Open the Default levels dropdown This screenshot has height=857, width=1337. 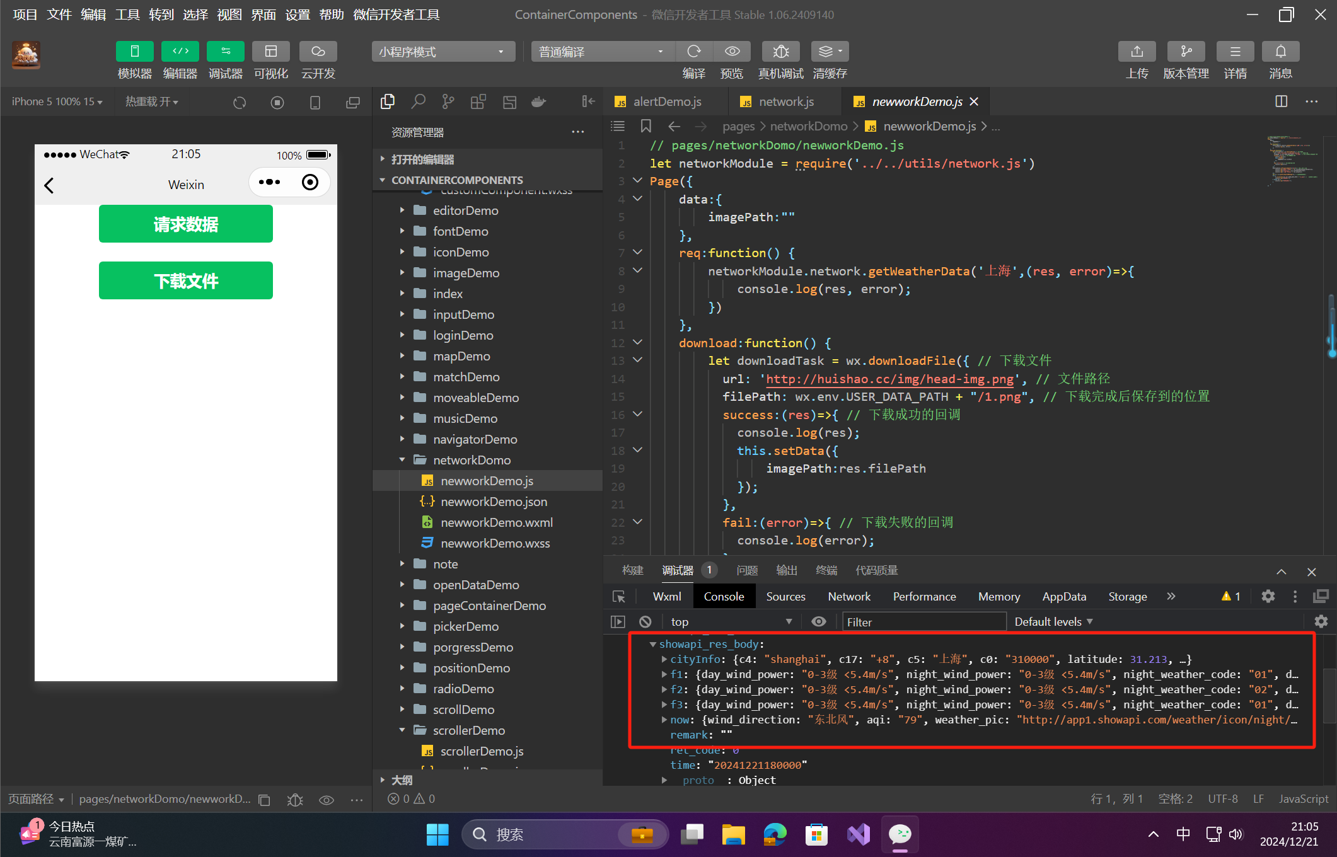(x=1053, y=622)
